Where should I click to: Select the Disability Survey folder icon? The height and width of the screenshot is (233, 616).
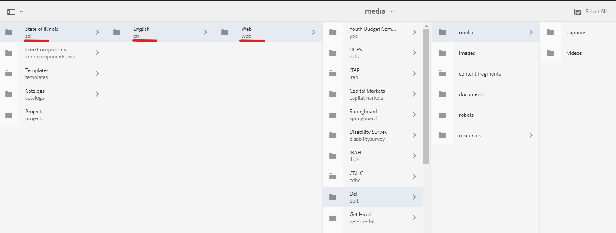(333, 135)
